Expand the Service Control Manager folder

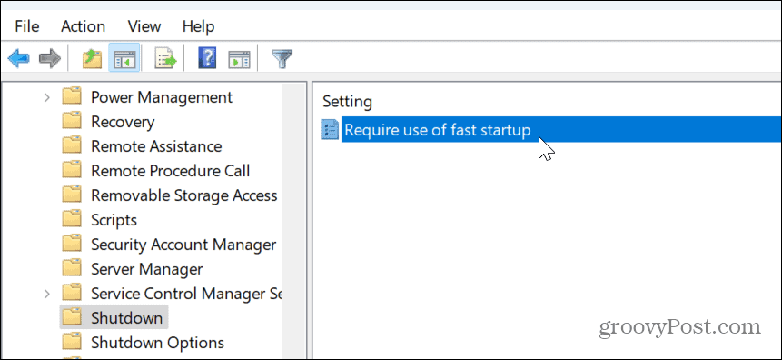47,293
